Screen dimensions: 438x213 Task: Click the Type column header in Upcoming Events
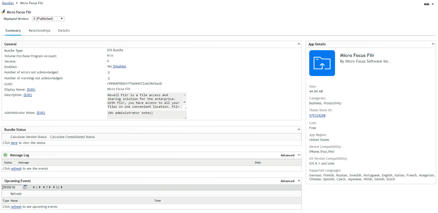click(6, 201)
